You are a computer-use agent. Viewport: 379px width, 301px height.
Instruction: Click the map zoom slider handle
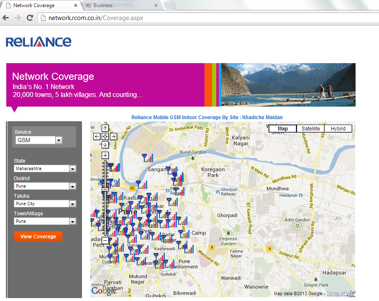pyautogui.click(x=105, y=189)
